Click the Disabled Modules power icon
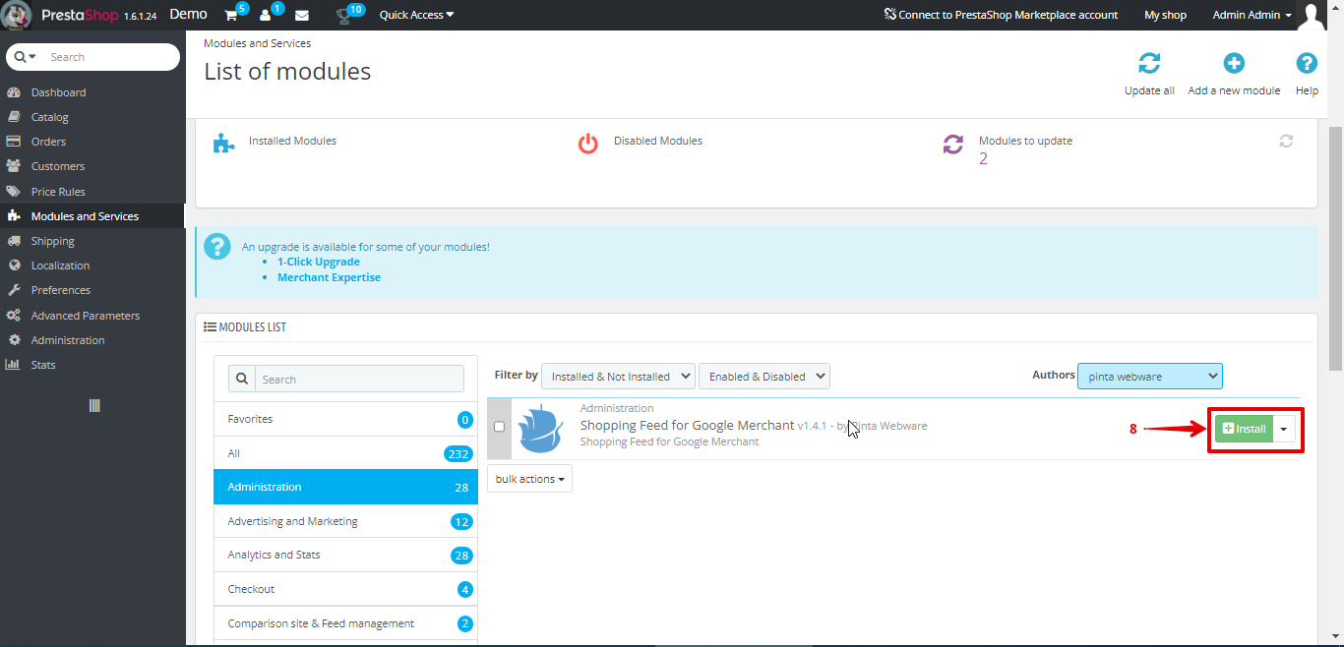Image resolution: width=1344 pixels, height=647 pixels. pos(588,144)
